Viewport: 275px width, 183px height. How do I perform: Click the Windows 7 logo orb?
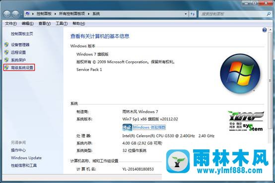[x=240, y=73]
